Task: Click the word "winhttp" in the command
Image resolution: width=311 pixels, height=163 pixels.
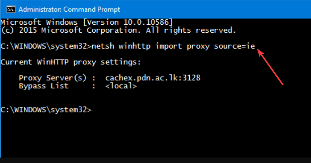Action: point(134,47)
